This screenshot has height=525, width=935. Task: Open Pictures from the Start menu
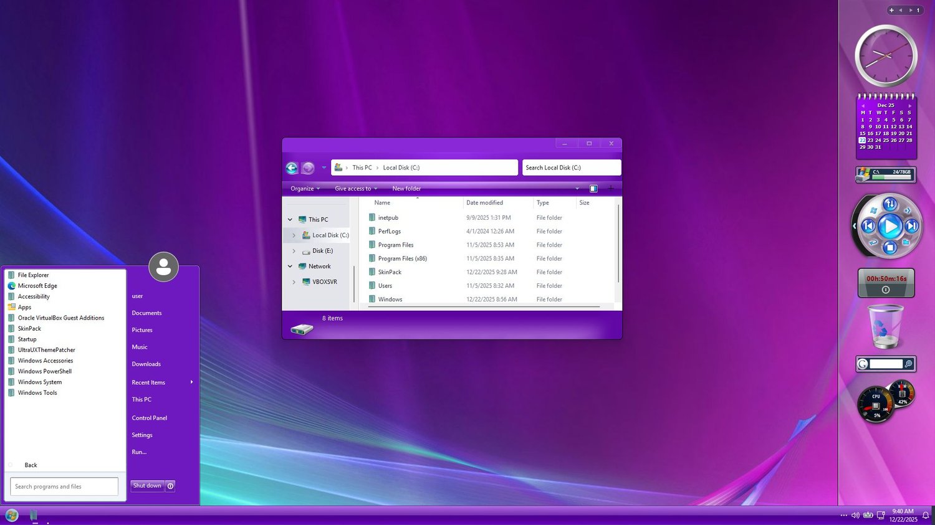142,330
